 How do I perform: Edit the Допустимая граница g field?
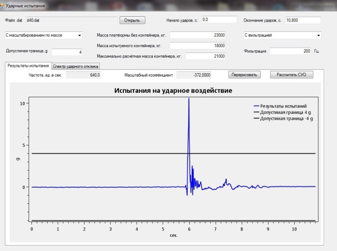(x=67, y=52)
